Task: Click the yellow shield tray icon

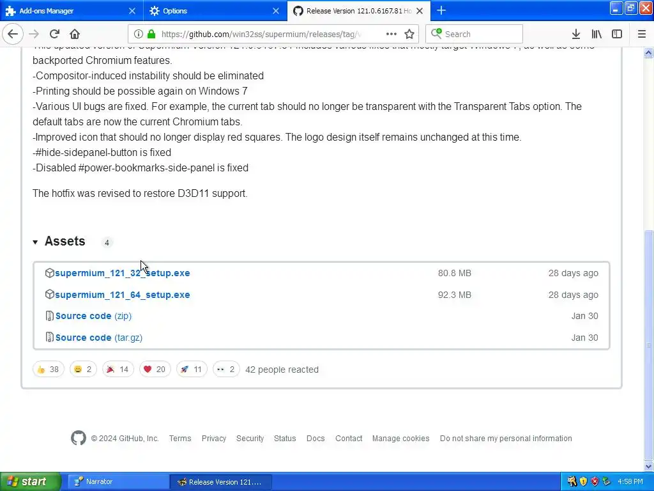Action: point(584,482)
